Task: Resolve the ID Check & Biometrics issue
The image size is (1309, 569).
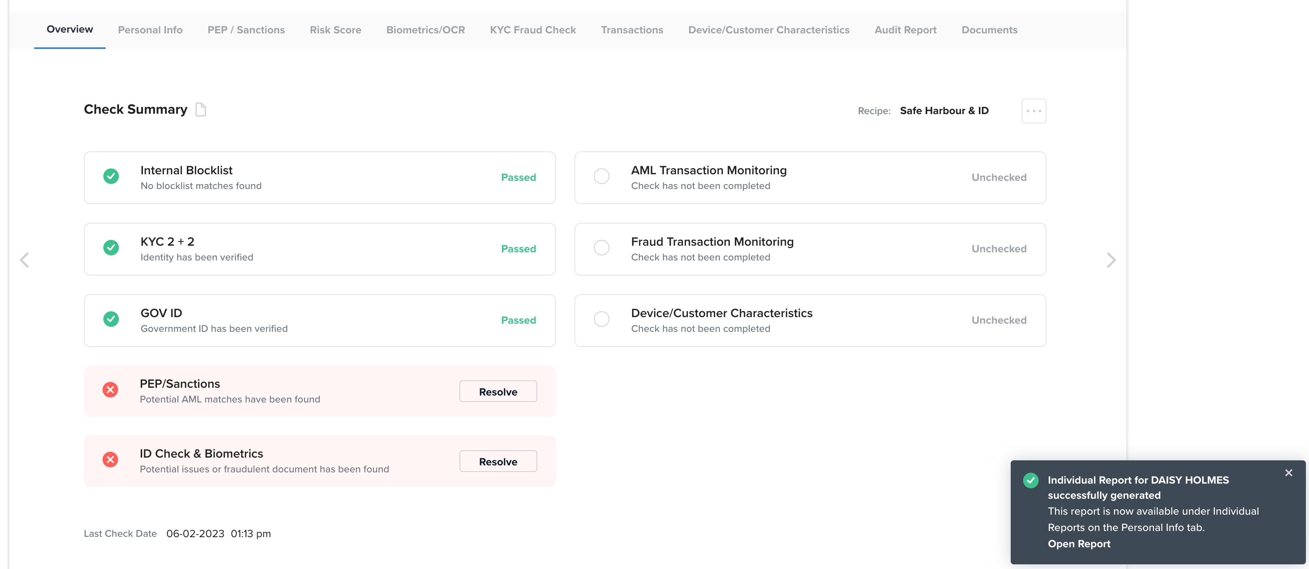Action: [x=498, y=461]
